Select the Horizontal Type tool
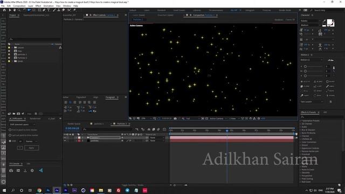 pos(49,10)
